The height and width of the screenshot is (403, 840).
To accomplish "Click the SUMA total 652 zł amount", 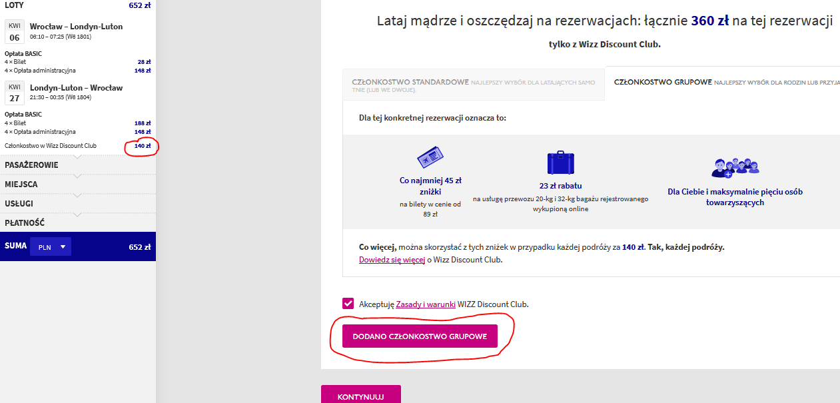I will 140,247.
